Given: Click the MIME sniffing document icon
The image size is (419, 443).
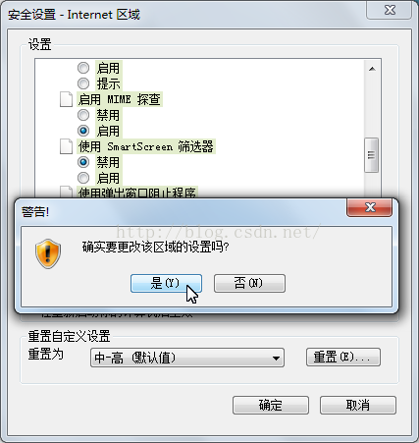Looking at the screenshot, I should click(x=66, y=99).
